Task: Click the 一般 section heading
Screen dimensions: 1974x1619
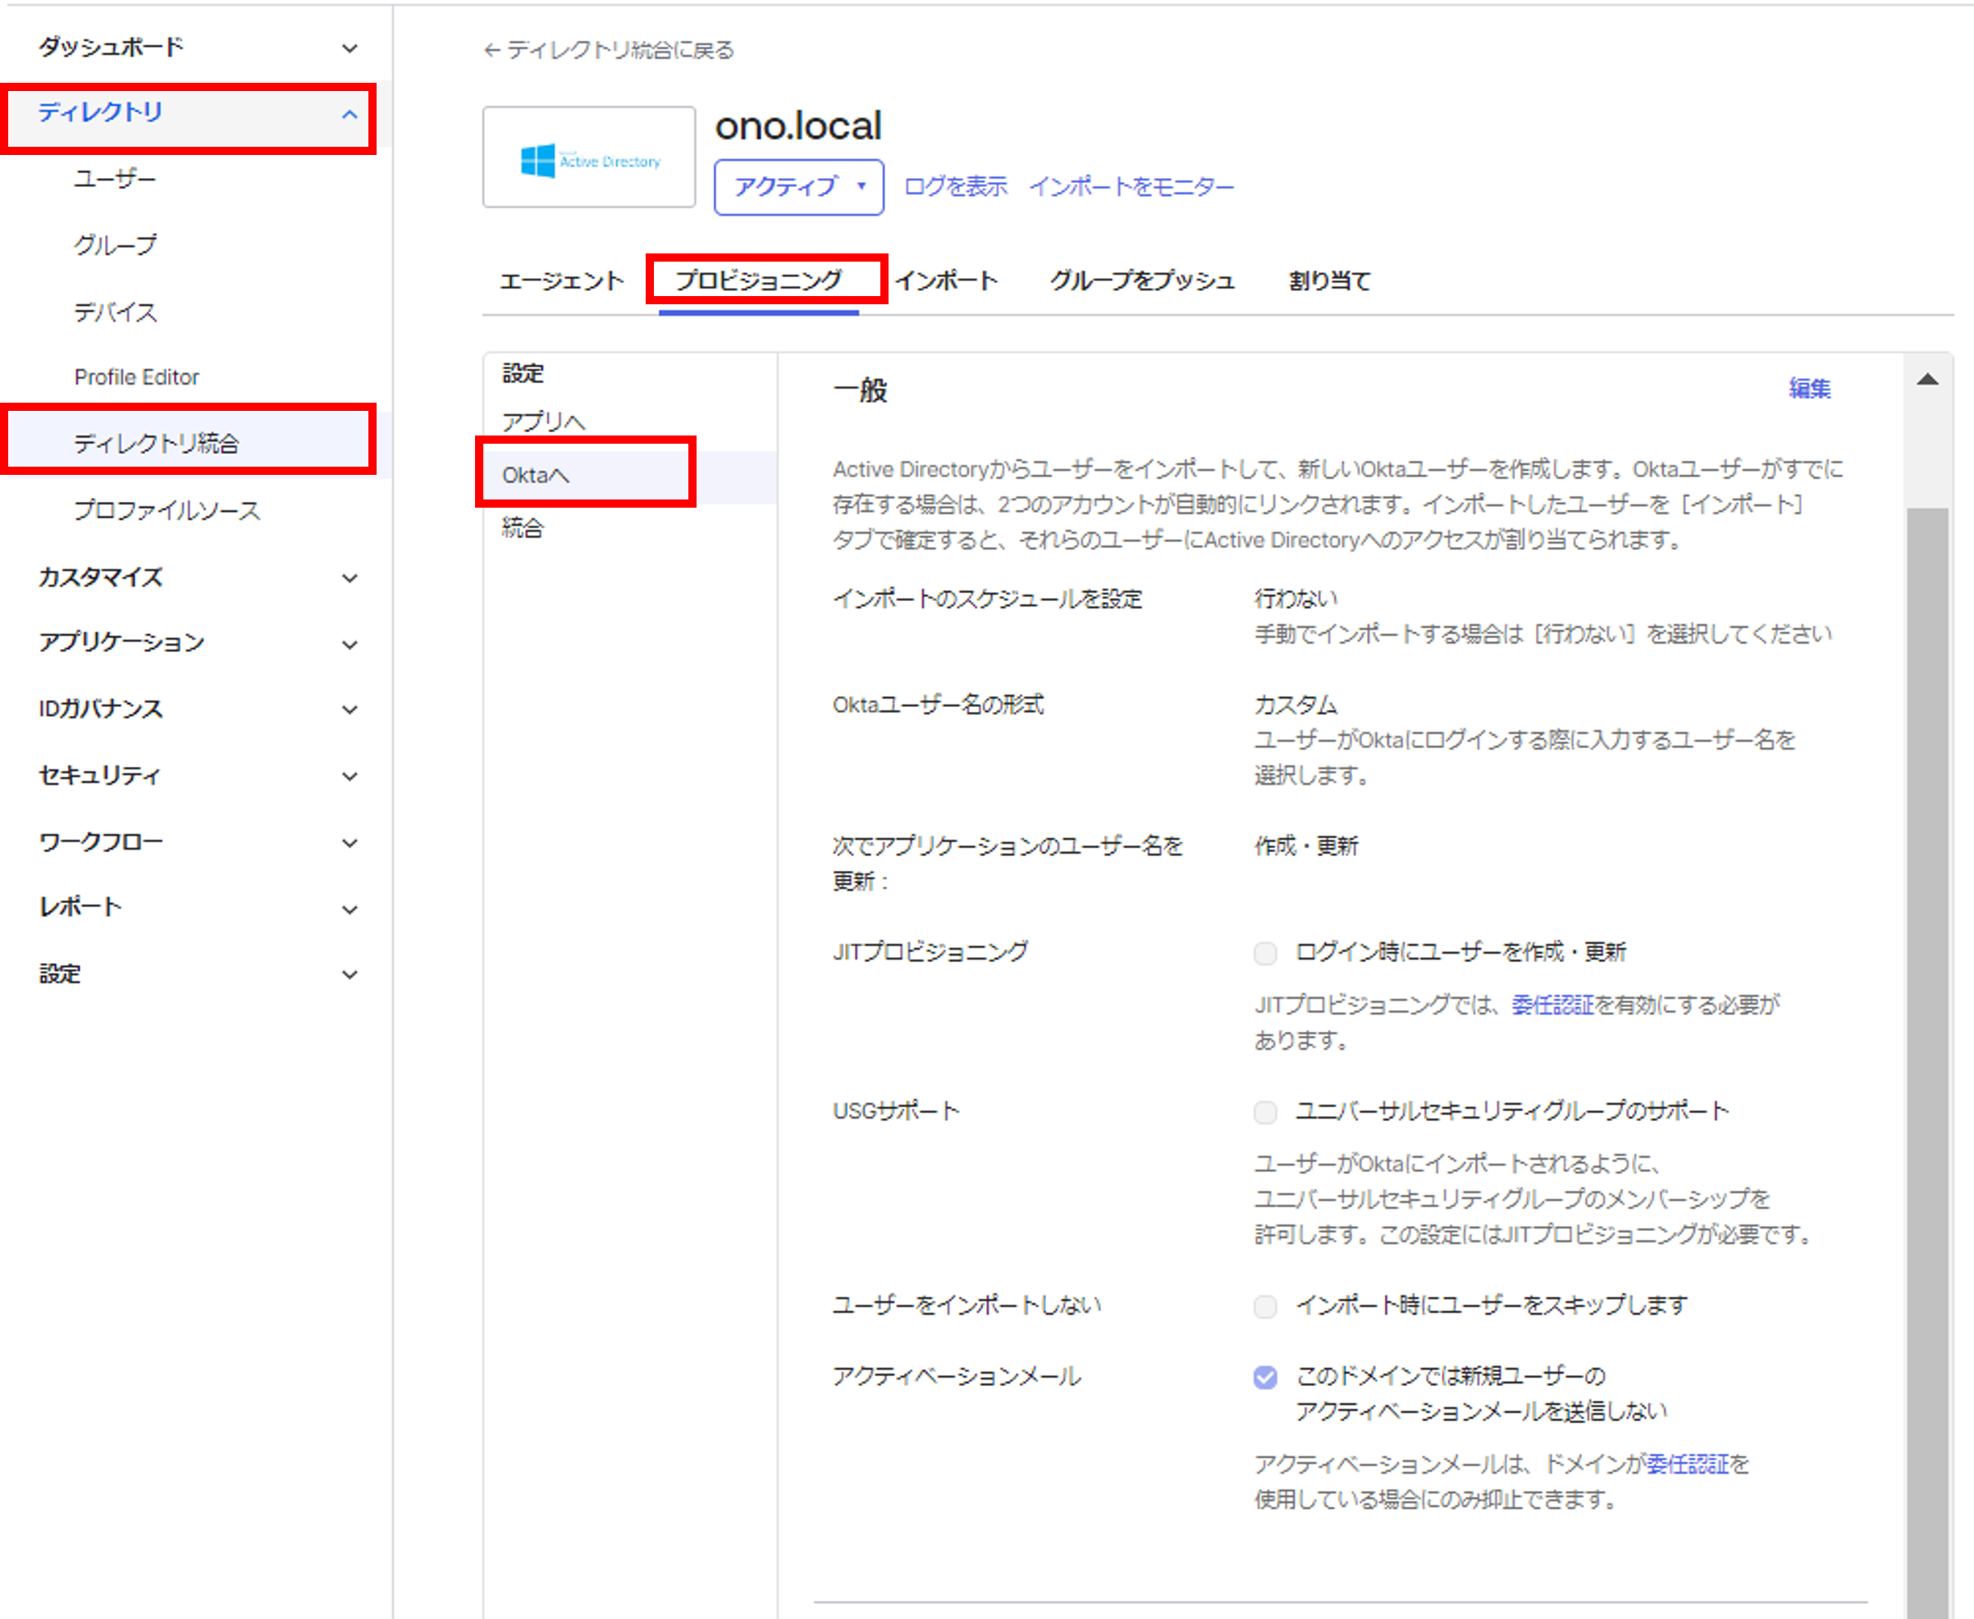Action: point(860,390)
